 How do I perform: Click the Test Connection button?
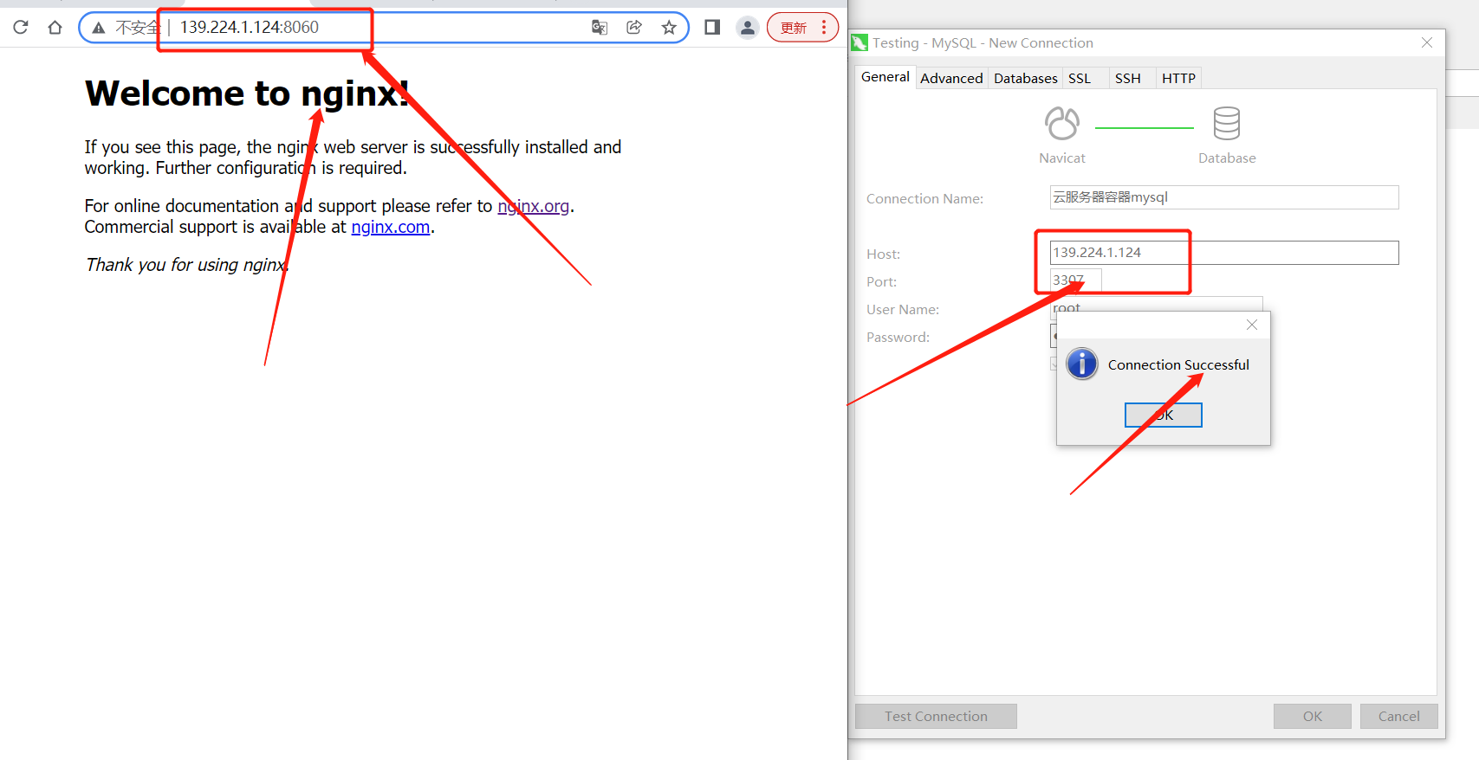click(x=936, y=716)
